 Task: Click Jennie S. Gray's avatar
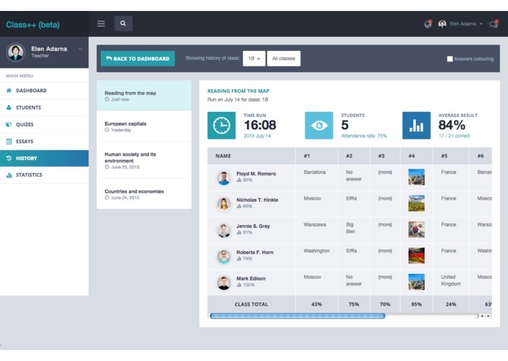point(224,230)
